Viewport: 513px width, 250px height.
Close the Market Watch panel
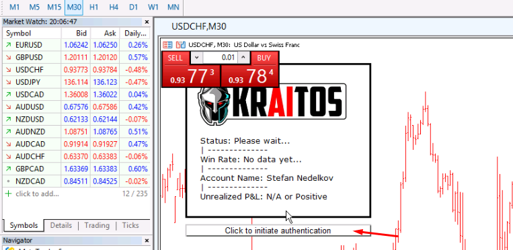[147, 22]
